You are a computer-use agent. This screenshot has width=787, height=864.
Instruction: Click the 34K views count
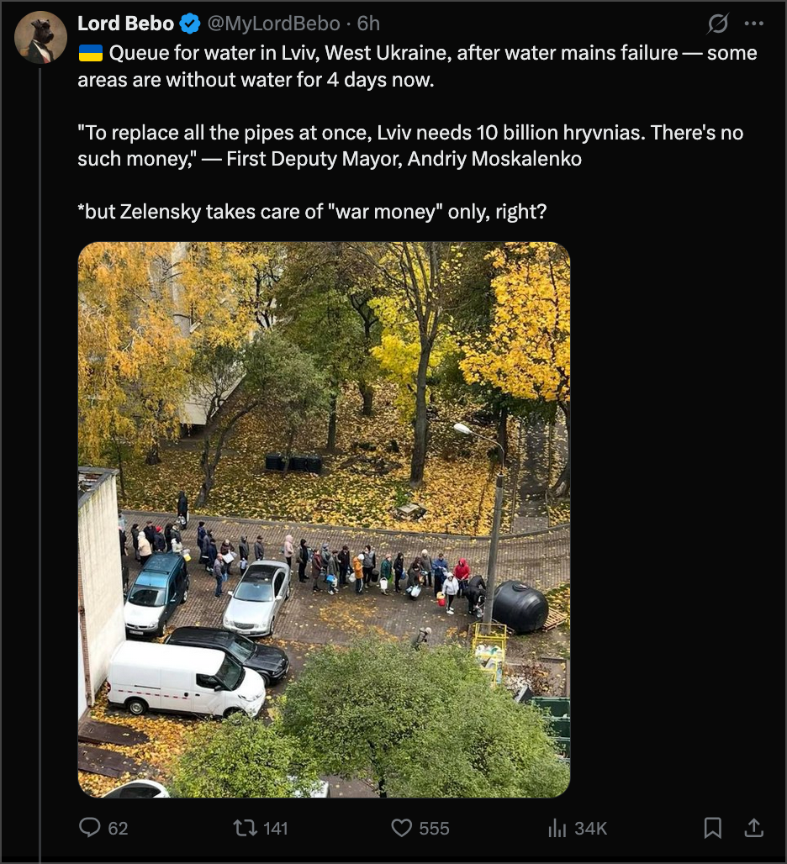click(591, 828)
